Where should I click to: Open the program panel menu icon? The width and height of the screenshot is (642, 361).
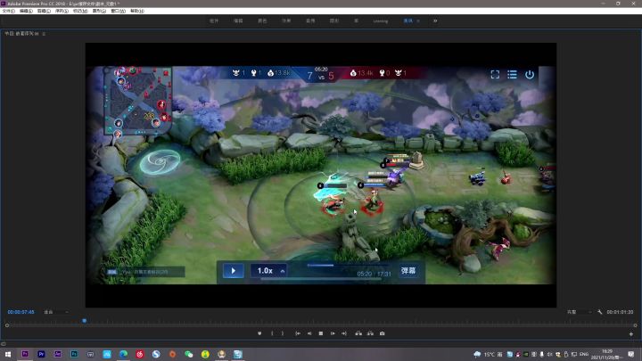click(44, 34)
